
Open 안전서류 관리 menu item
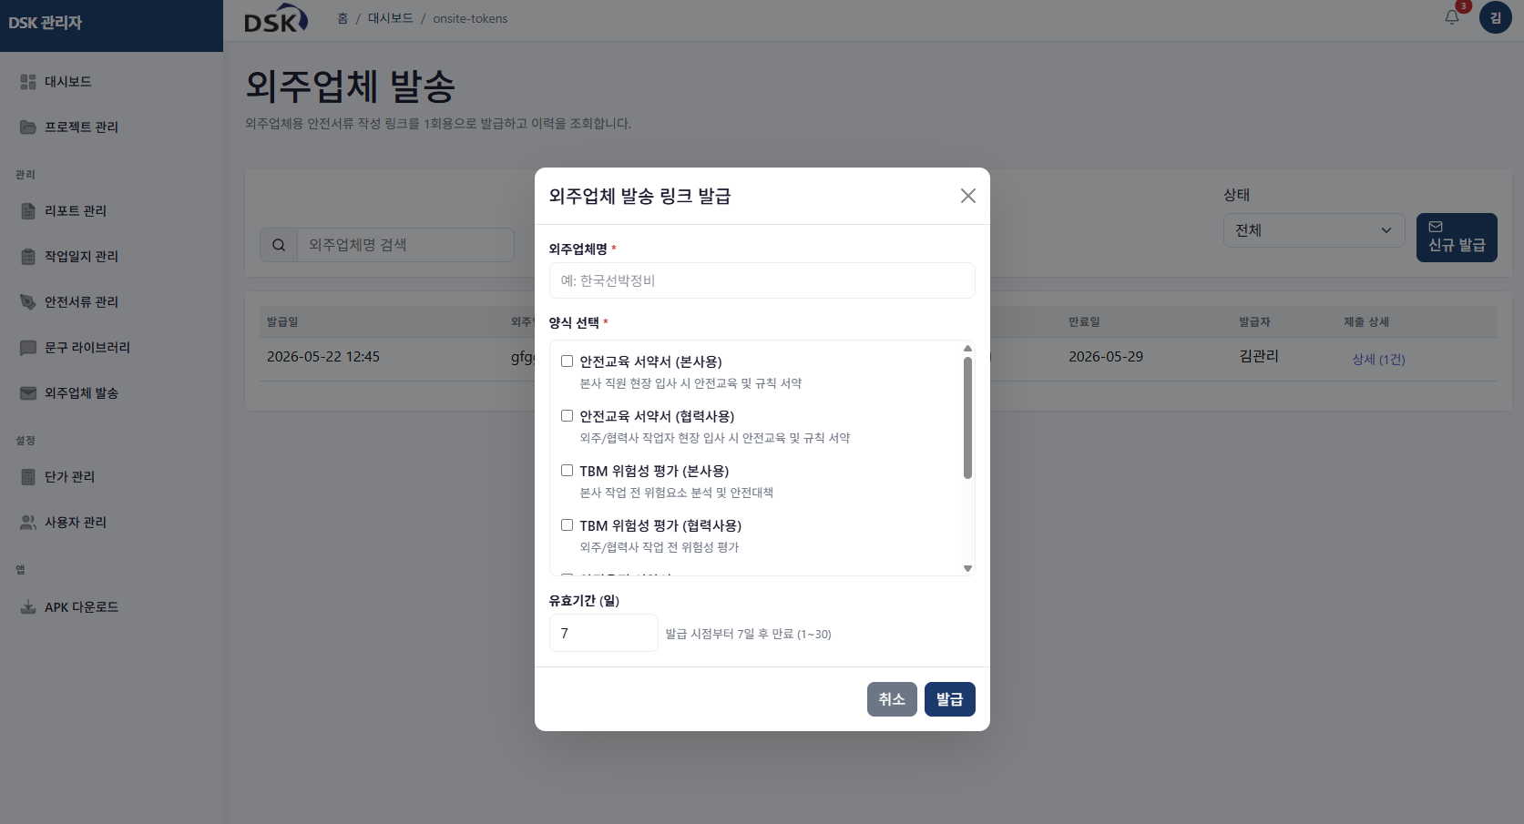pyautogui.click(x=111, y=302)
